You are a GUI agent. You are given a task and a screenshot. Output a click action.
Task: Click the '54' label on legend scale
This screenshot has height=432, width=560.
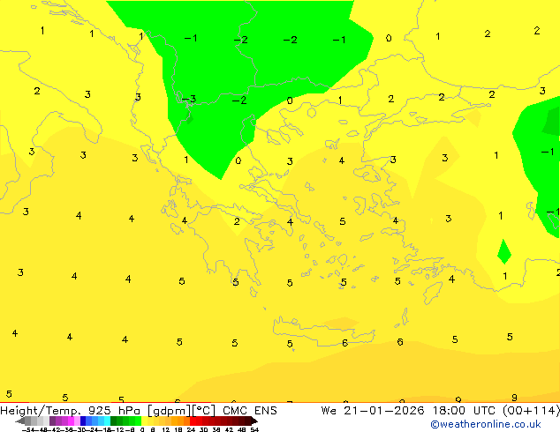point(254,429)
